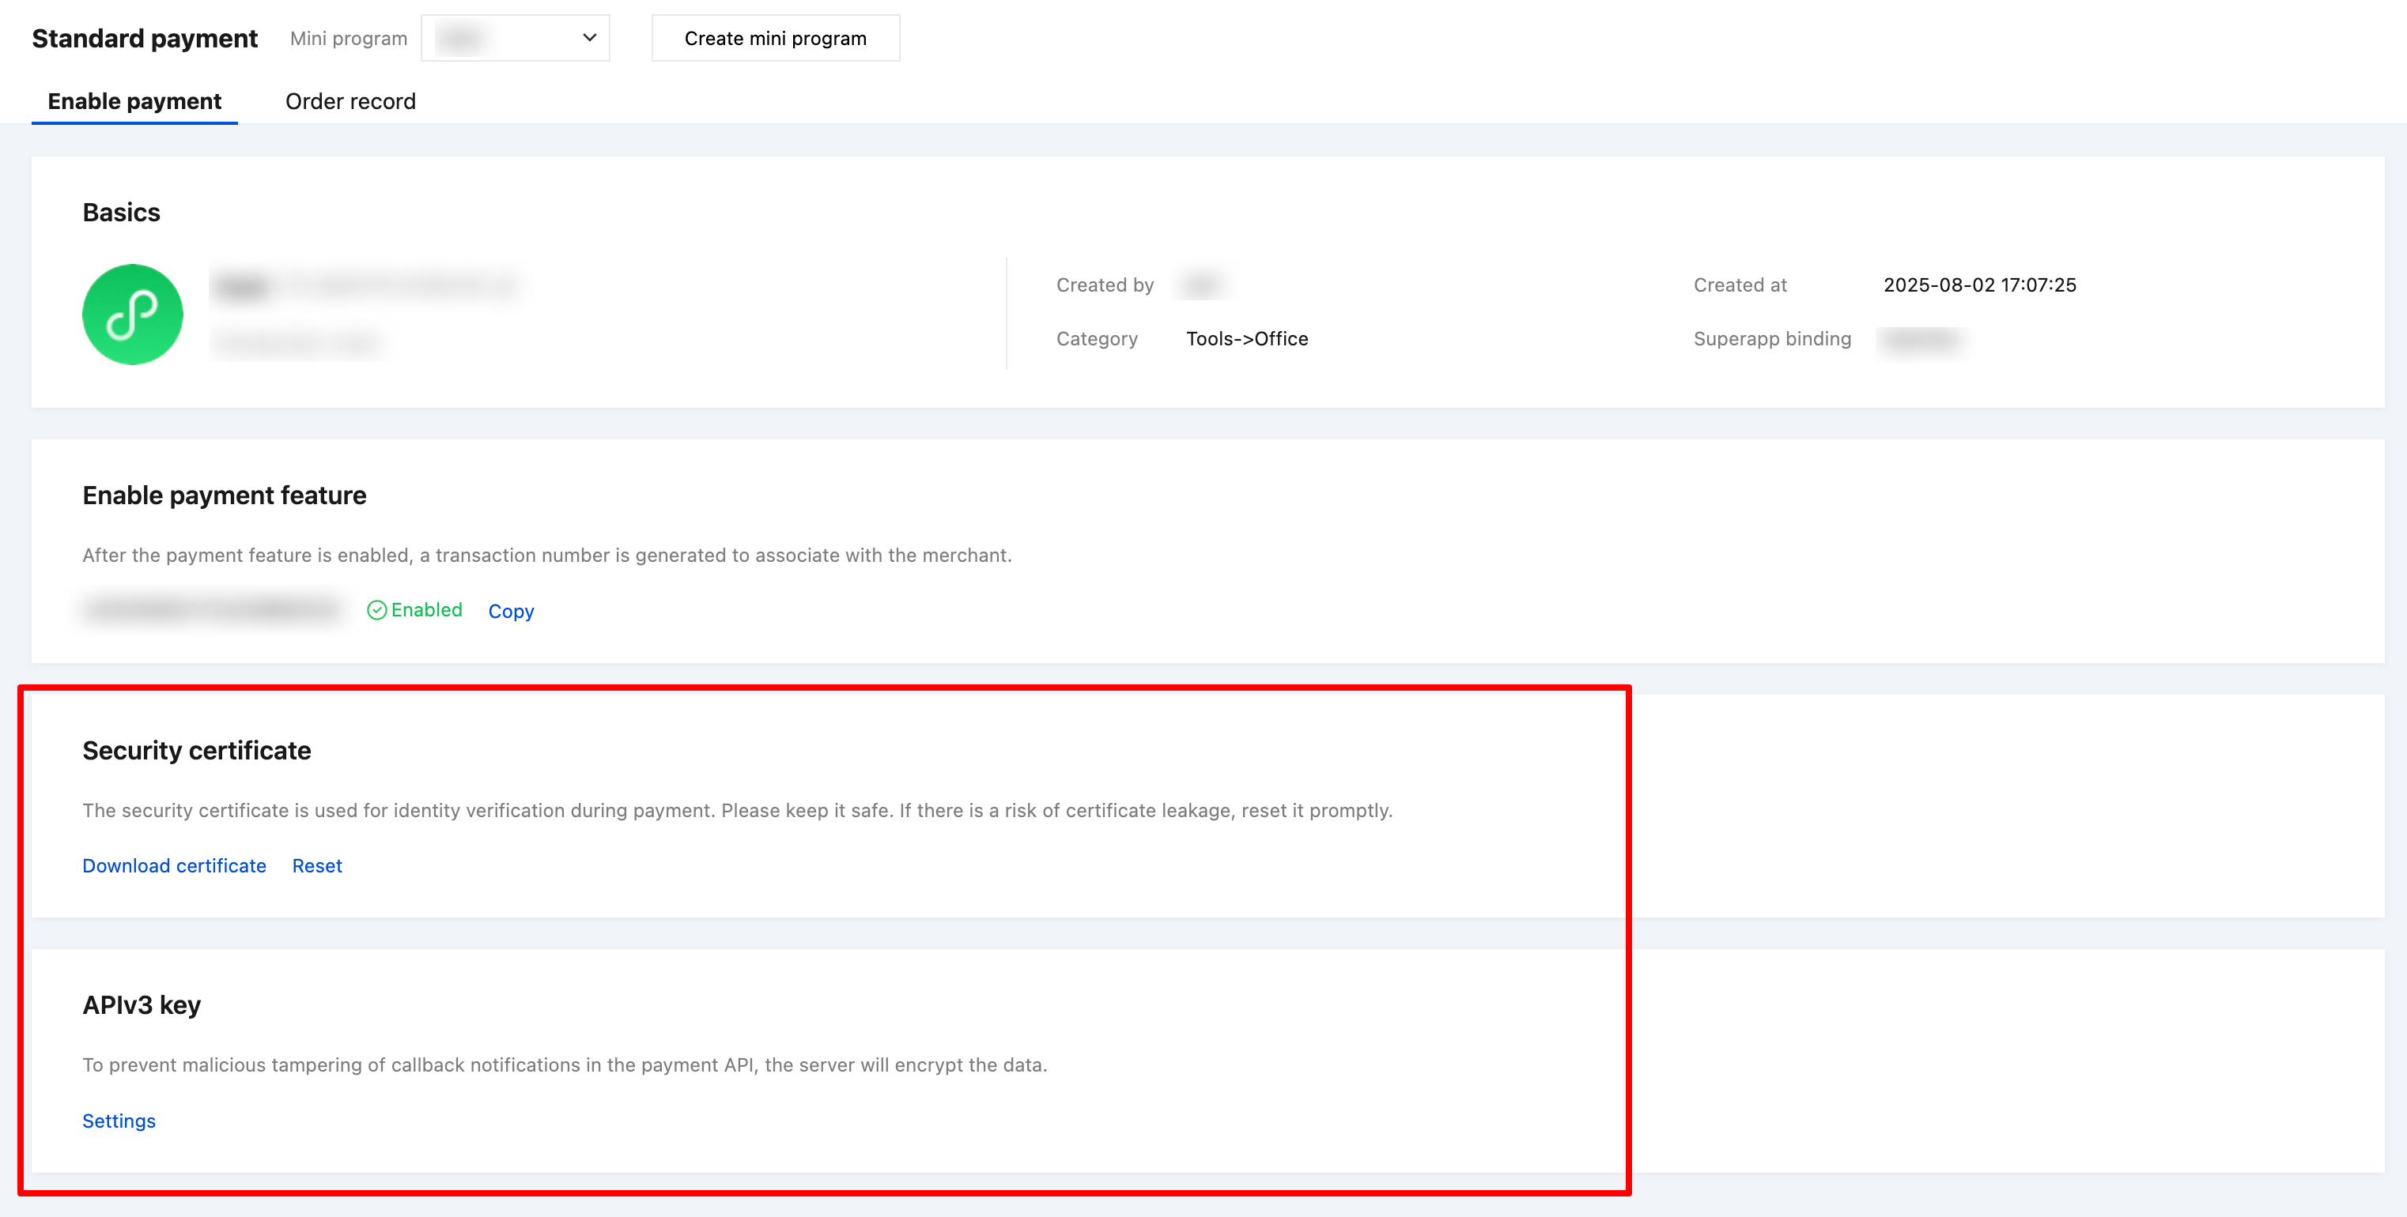Select the Enable payment tab
2407x1217 pixels.
click(x=134, y=101)
